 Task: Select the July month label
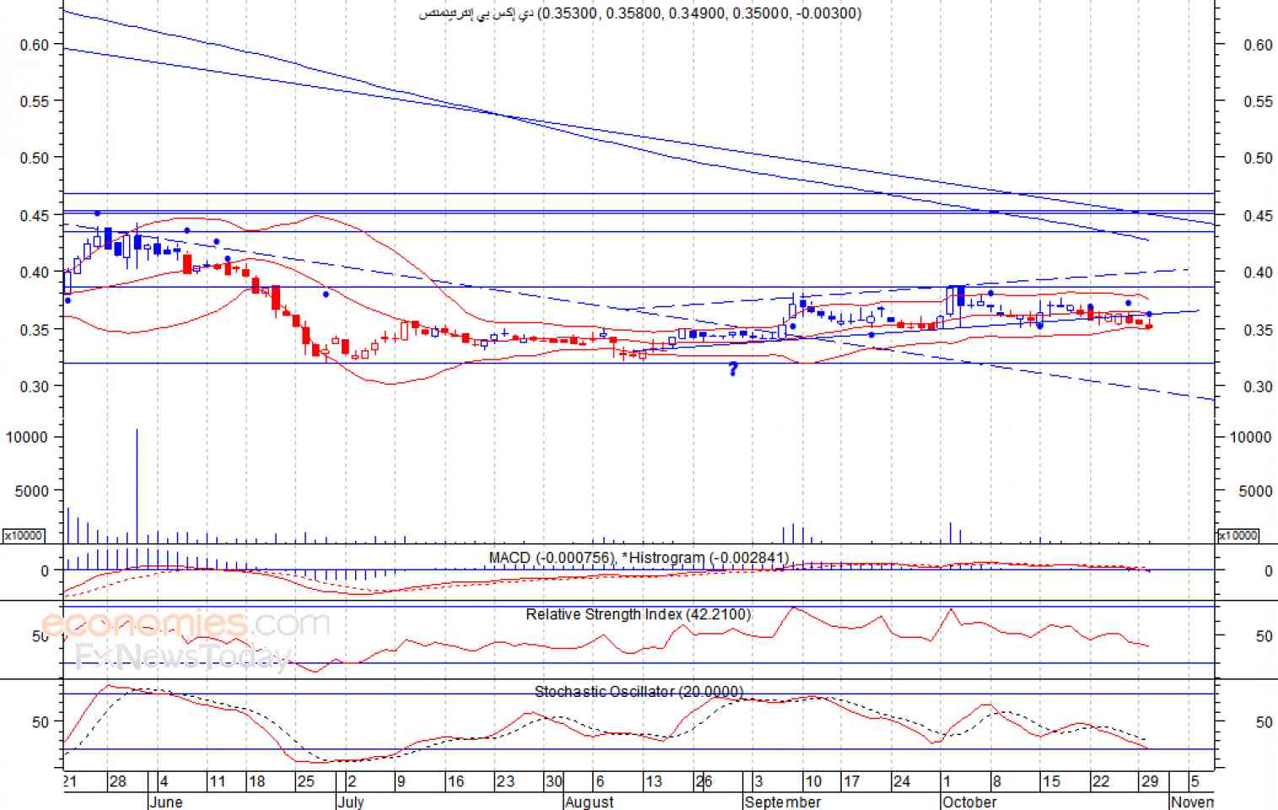350,802
